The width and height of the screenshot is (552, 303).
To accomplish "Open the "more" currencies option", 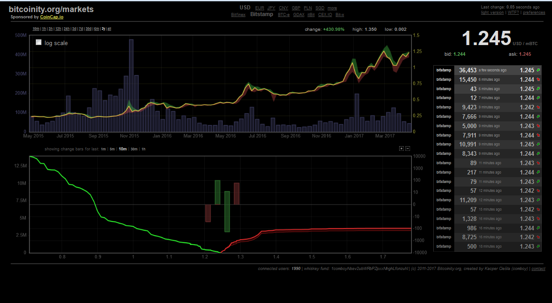I will [x=332, y=8].
